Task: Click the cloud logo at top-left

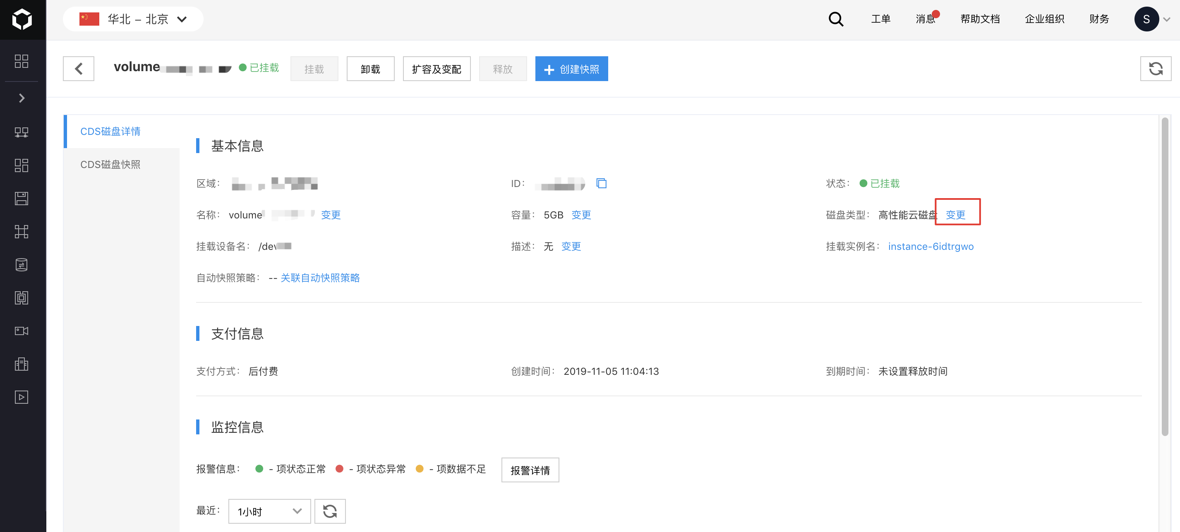Action: coord(22,19)
